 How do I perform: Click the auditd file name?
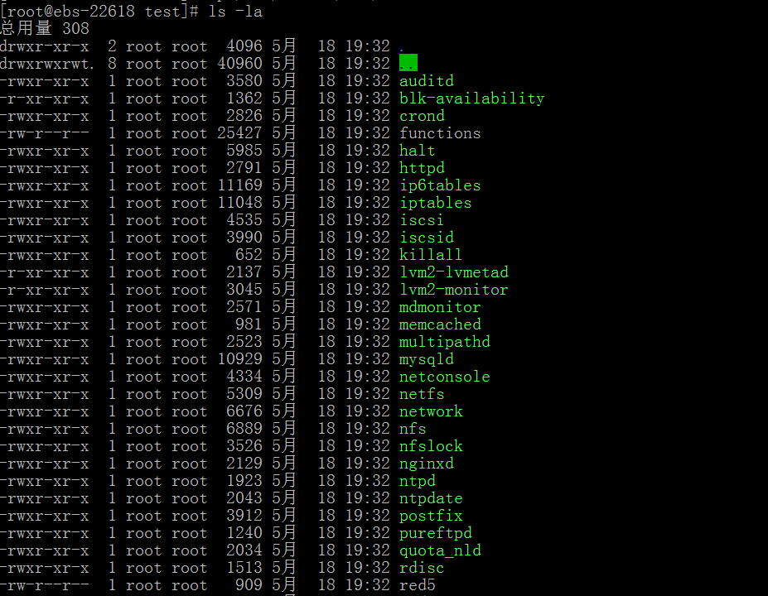426,81
